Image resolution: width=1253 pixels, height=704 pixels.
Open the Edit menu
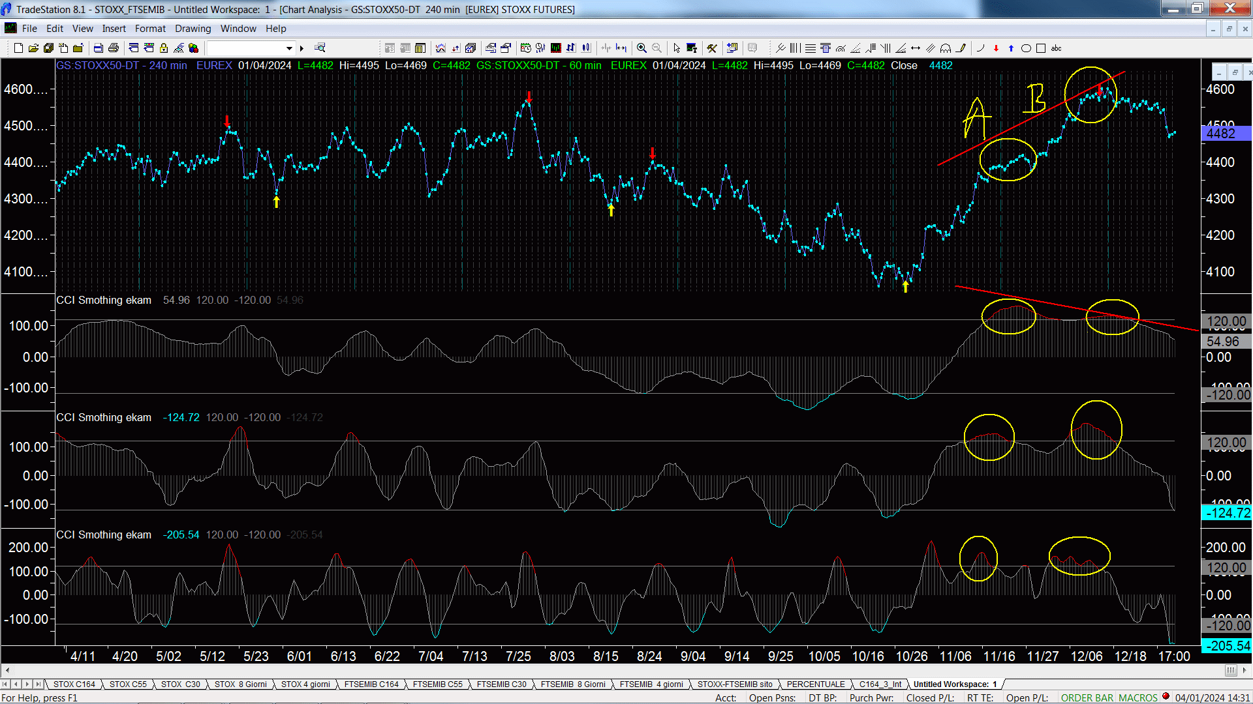[x=55, y=28]
